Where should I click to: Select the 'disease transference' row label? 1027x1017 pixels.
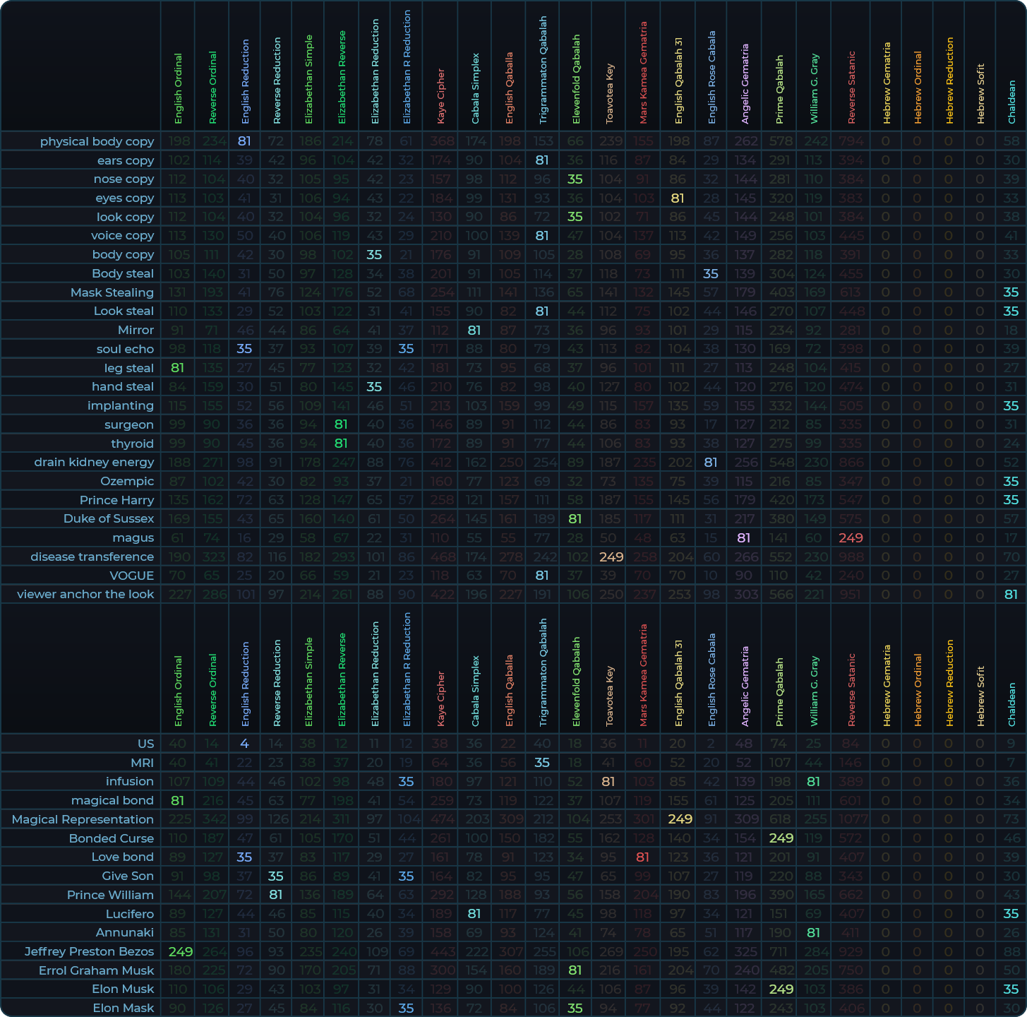tap(92, 557)
